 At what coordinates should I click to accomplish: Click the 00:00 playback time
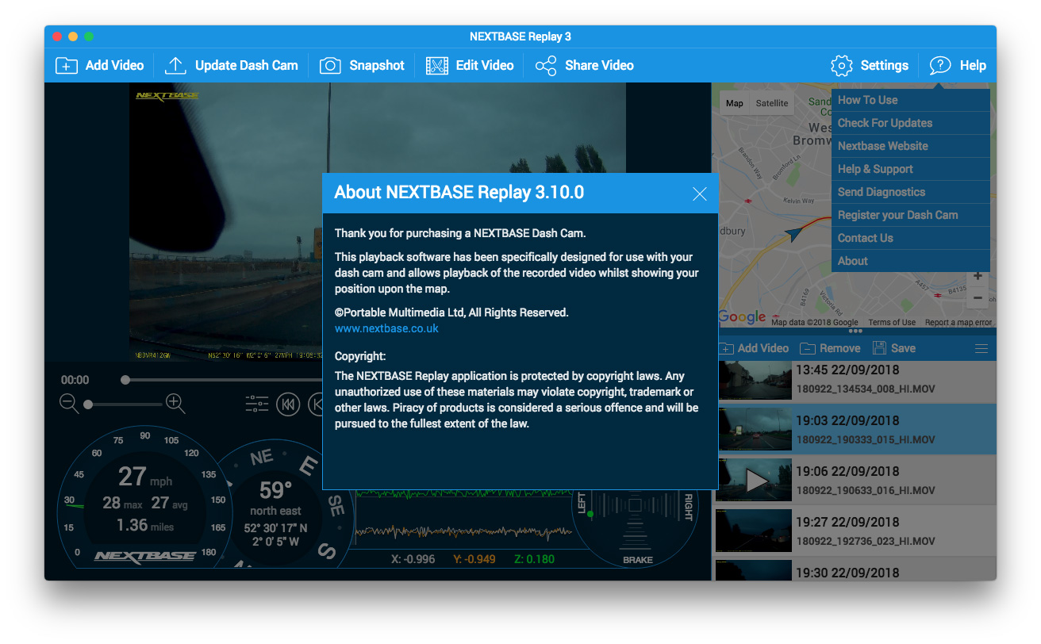tap(75, 380)
